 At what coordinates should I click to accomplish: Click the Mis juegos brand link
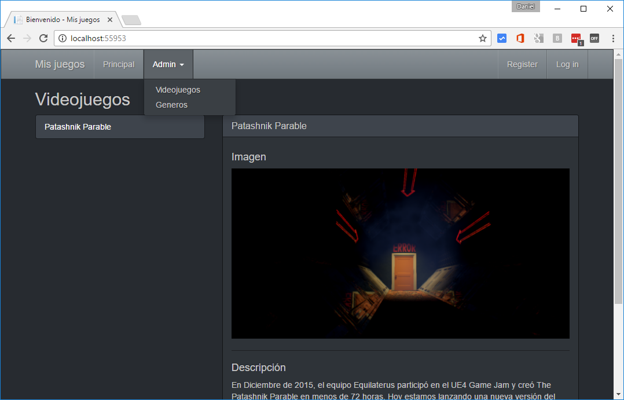(60, 64)
